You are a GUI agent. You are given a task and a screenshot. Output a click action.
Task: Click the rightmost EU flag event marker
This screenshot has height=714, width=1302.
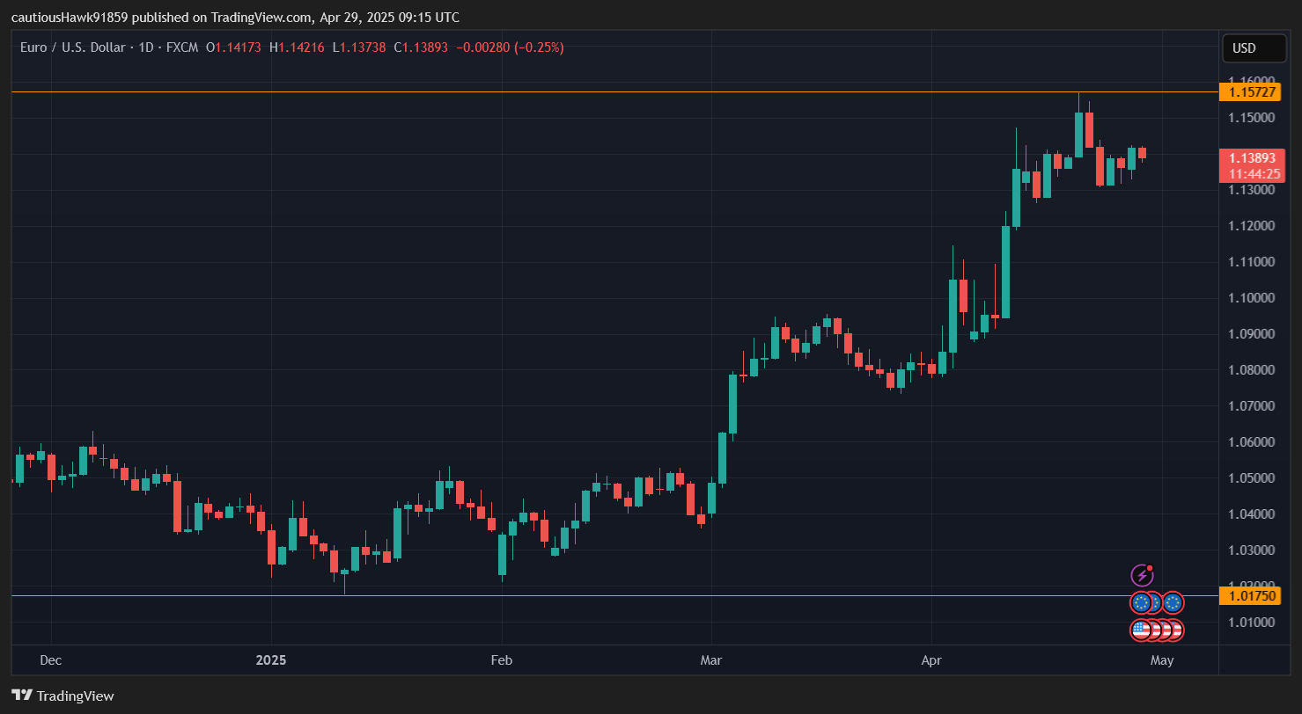tap(1173, 603)
